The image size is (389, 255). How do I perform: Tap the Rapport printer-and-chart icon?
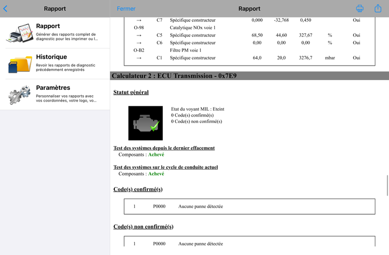(x=20, y=33)
